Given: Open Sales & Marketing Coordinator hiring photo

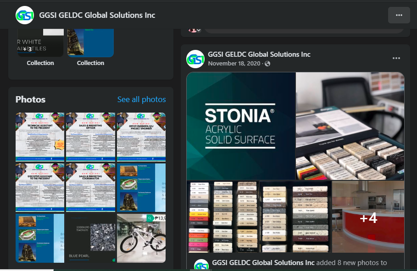Looking at the screenshot, I should 91,187.
